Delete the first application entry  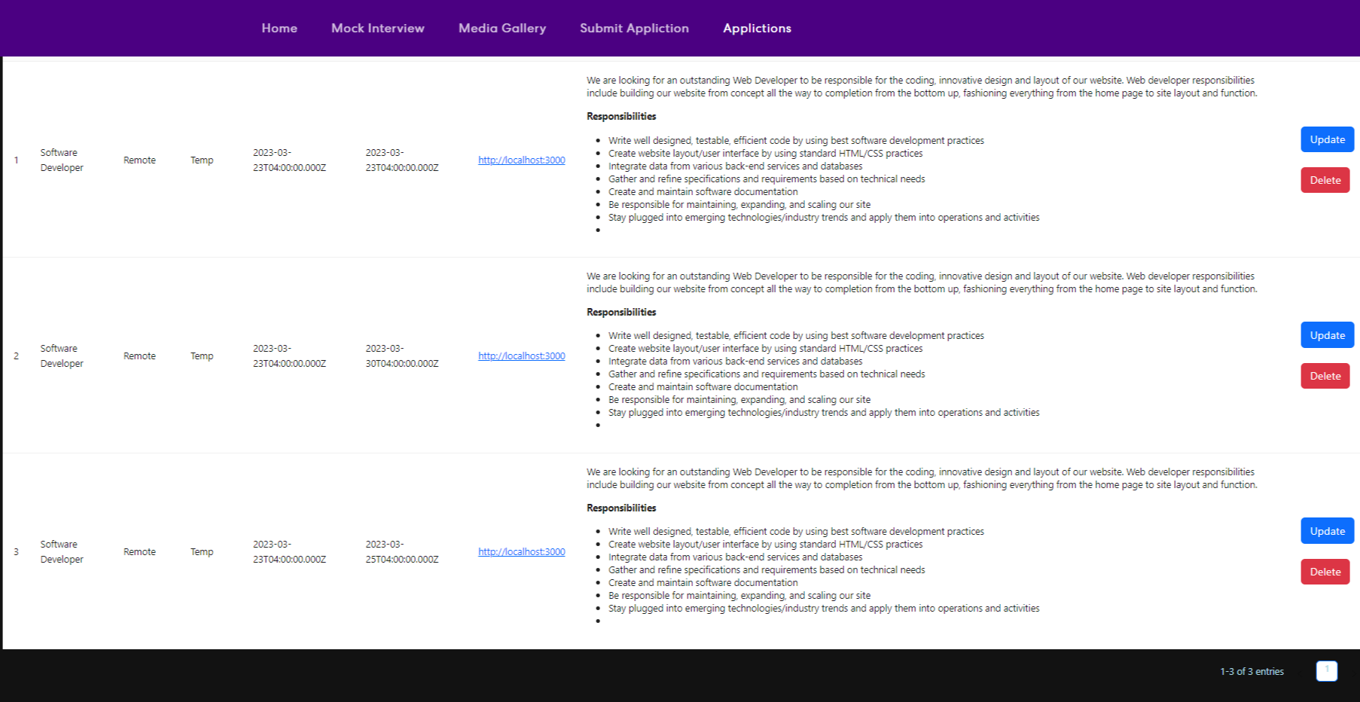click(x=1325, y=180)
